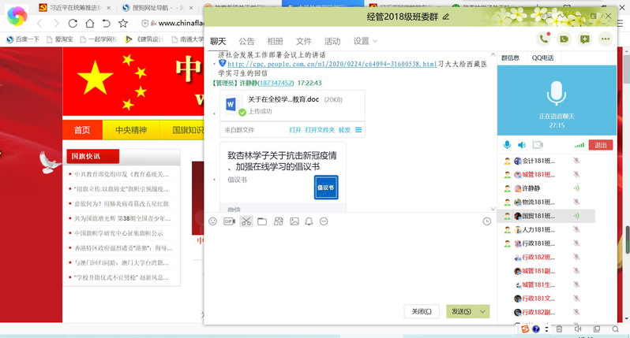
Task: Toggle the camera in voice chat
Action: coord(538,145)
